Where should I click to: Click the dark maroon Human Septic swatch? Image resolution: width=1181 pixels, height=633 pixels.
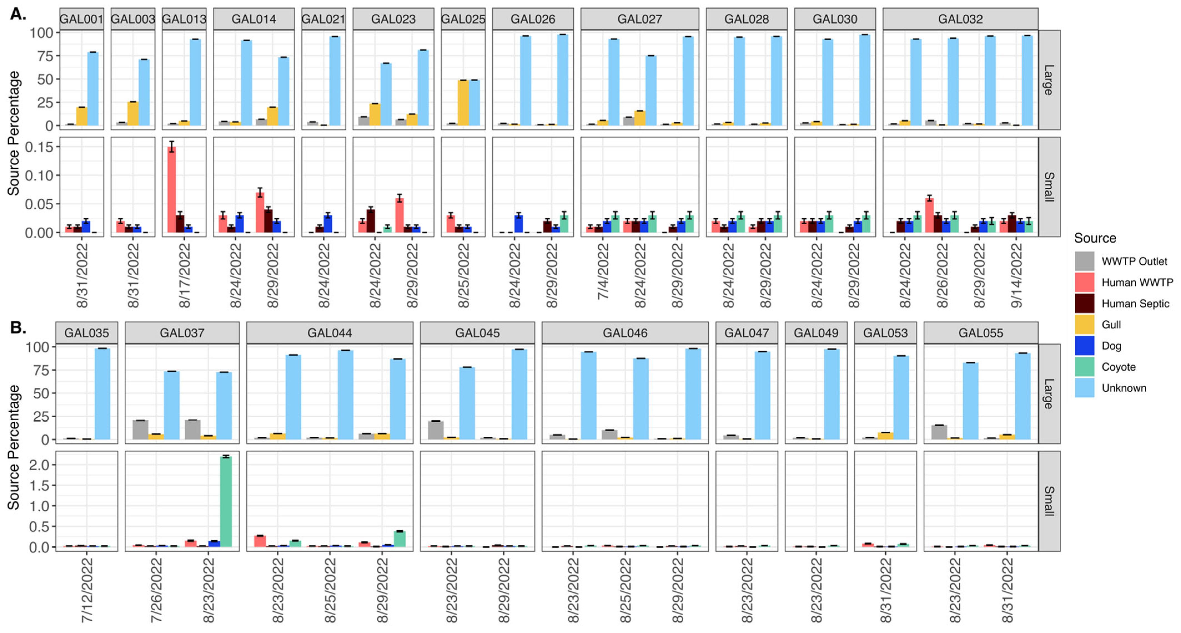[1084, 303]
